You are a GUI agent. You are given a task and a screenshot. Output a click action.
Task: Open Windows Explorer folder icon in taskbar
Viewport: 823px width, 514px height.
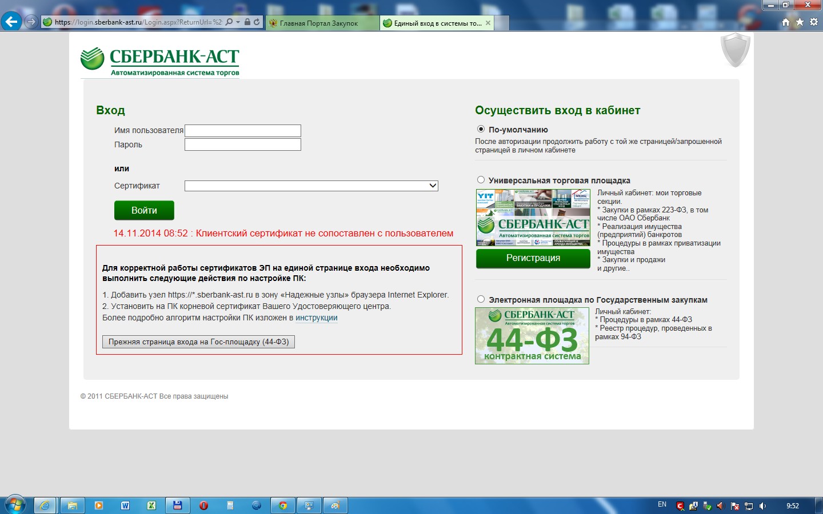click(73, 505)
